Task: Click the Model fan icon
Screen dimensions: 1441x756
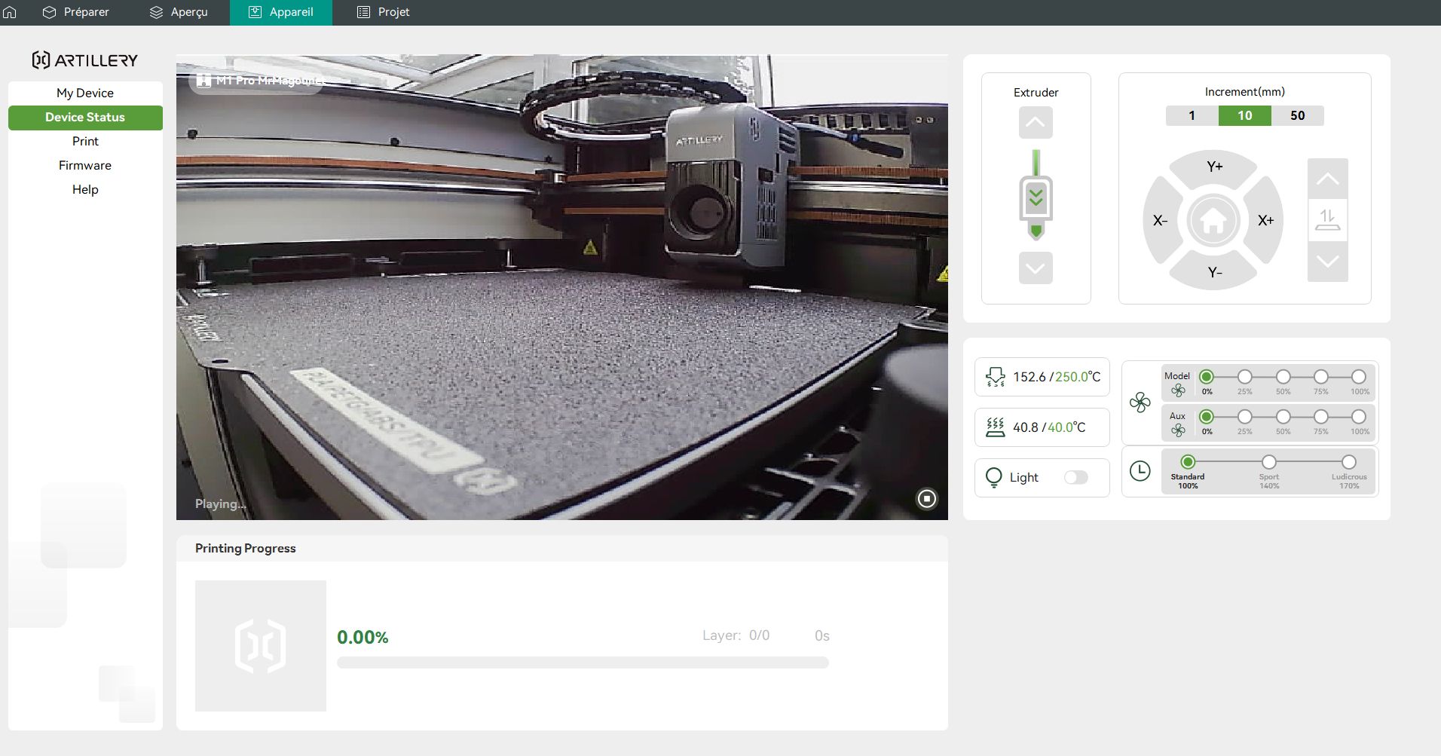Action: [x=1178, y=390]
